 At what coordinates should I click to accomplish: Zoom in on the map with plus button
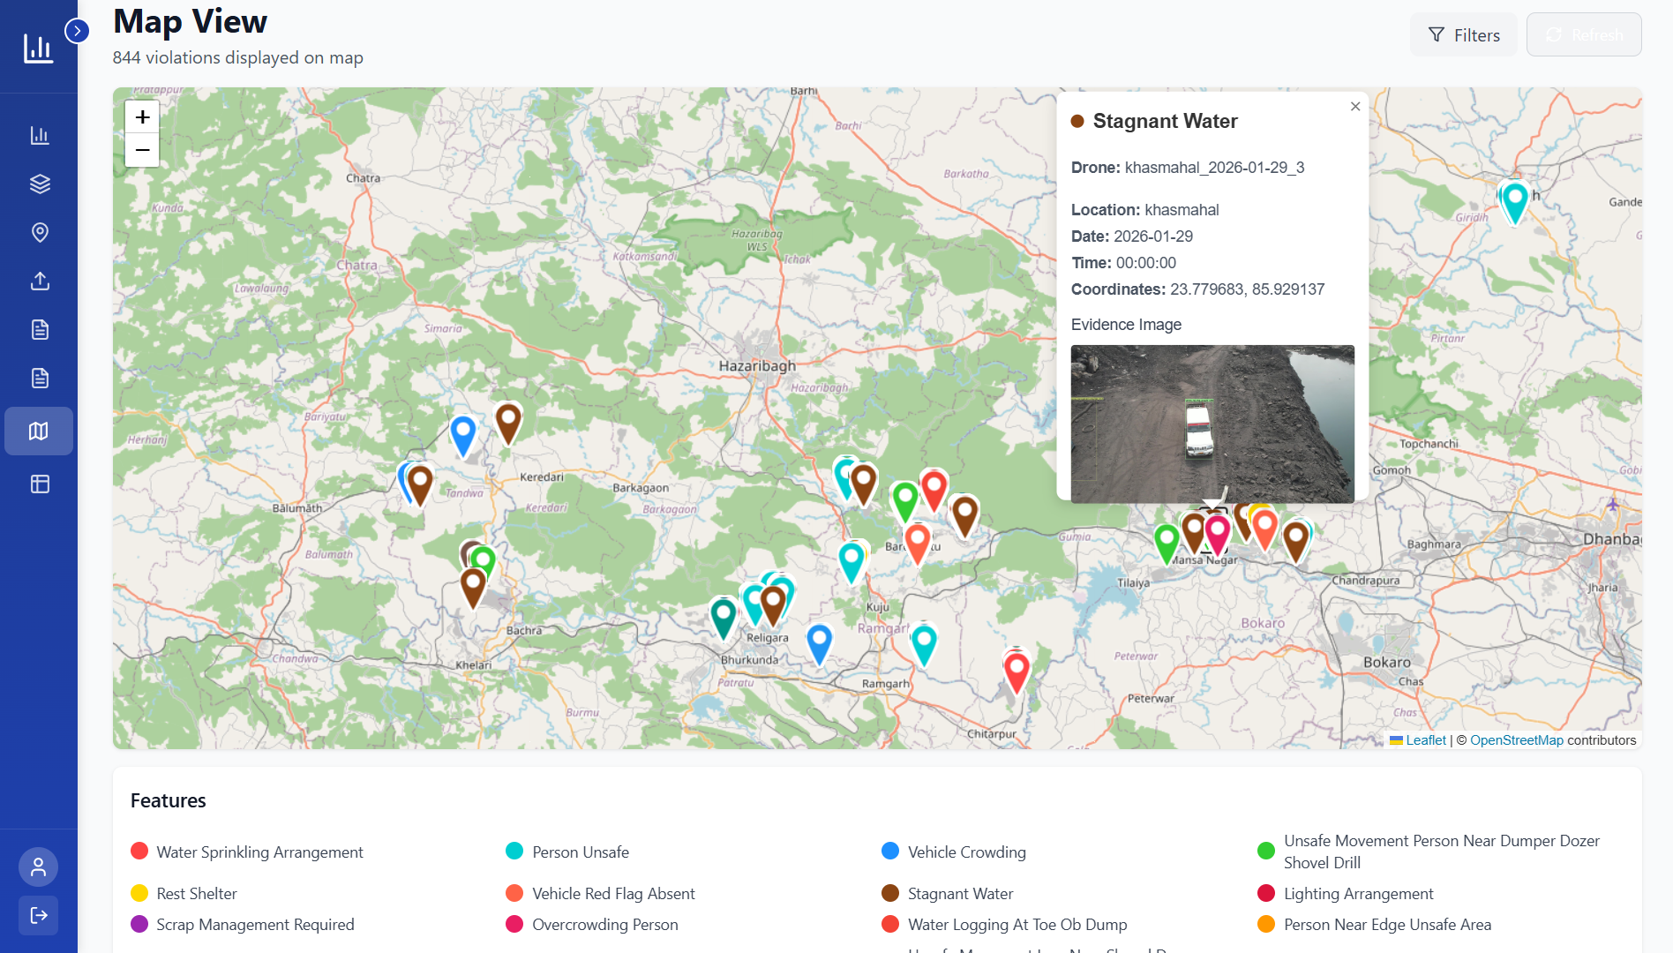pyautogui.click(x=142, y=116)
